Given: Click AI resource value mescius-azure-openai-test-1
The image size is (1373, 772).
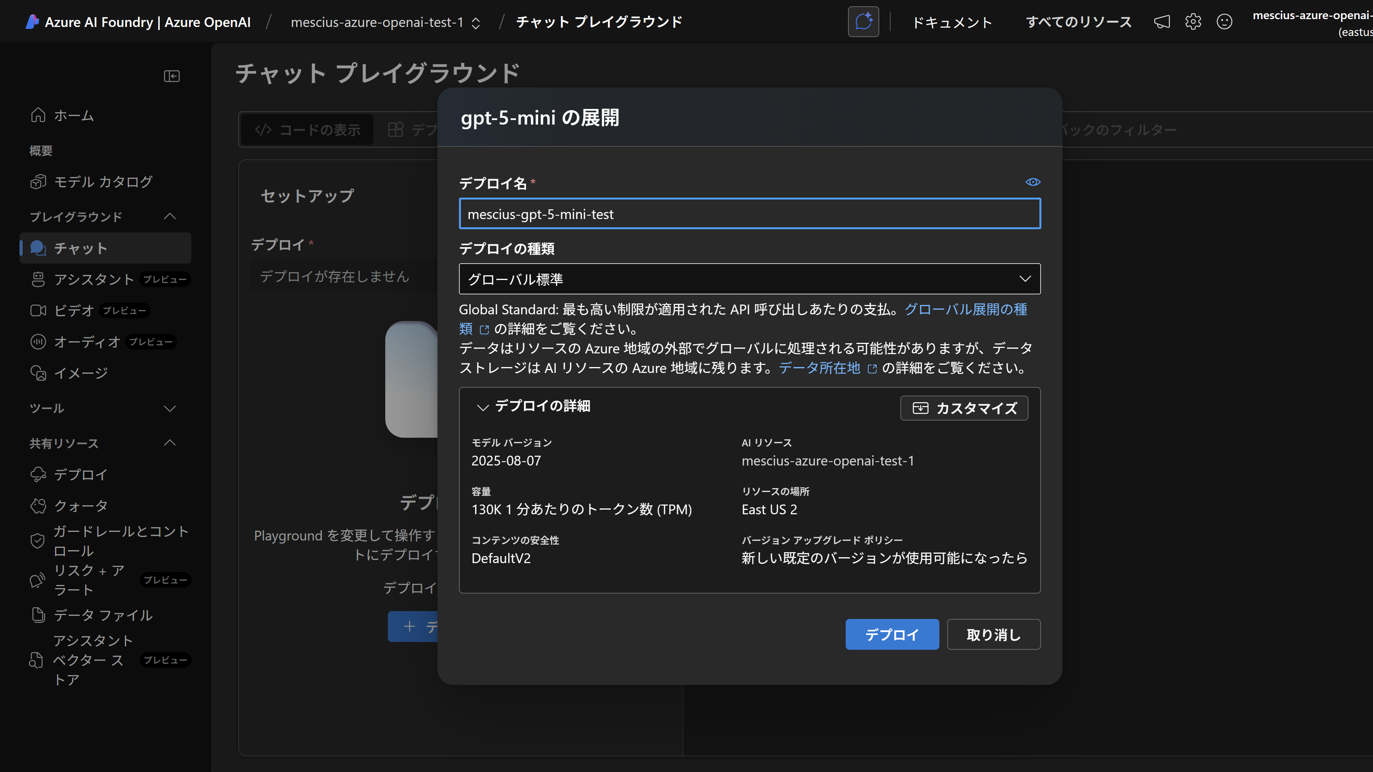Looking at the screenshot, I should click(x=827, y=461).
